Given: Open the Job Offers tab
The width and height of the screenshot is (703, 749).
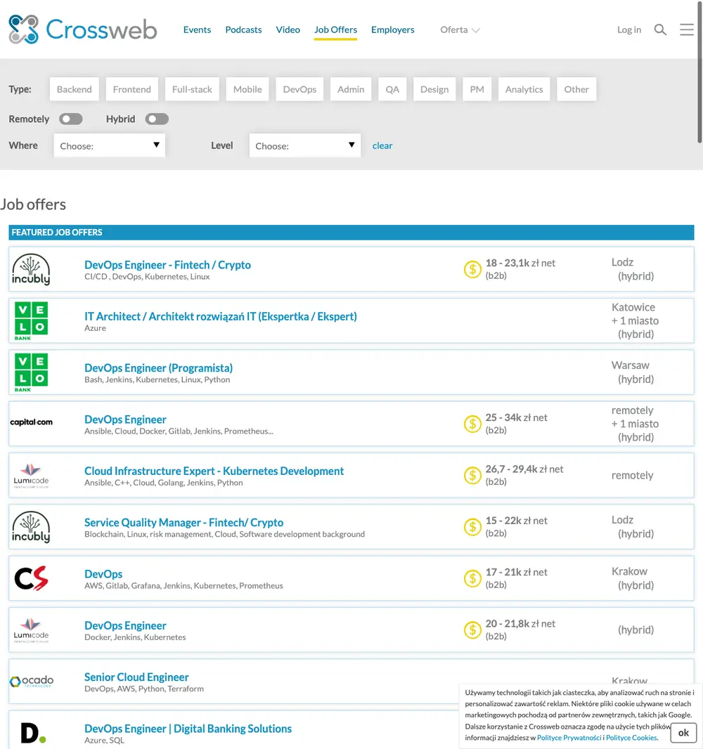Looking at the screenshot, I should [x=335, y=30].
